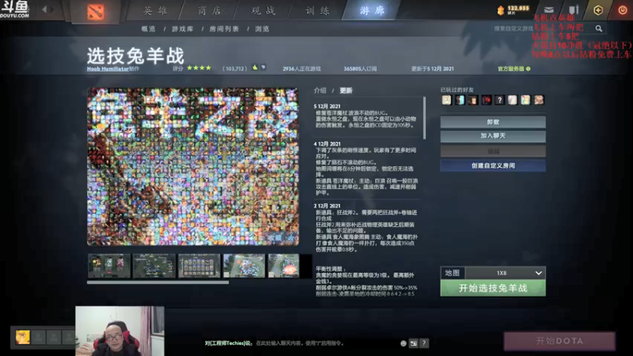Click the magnifier search icon
This screenshot has width=633, height=356.
tap(599, 28)
